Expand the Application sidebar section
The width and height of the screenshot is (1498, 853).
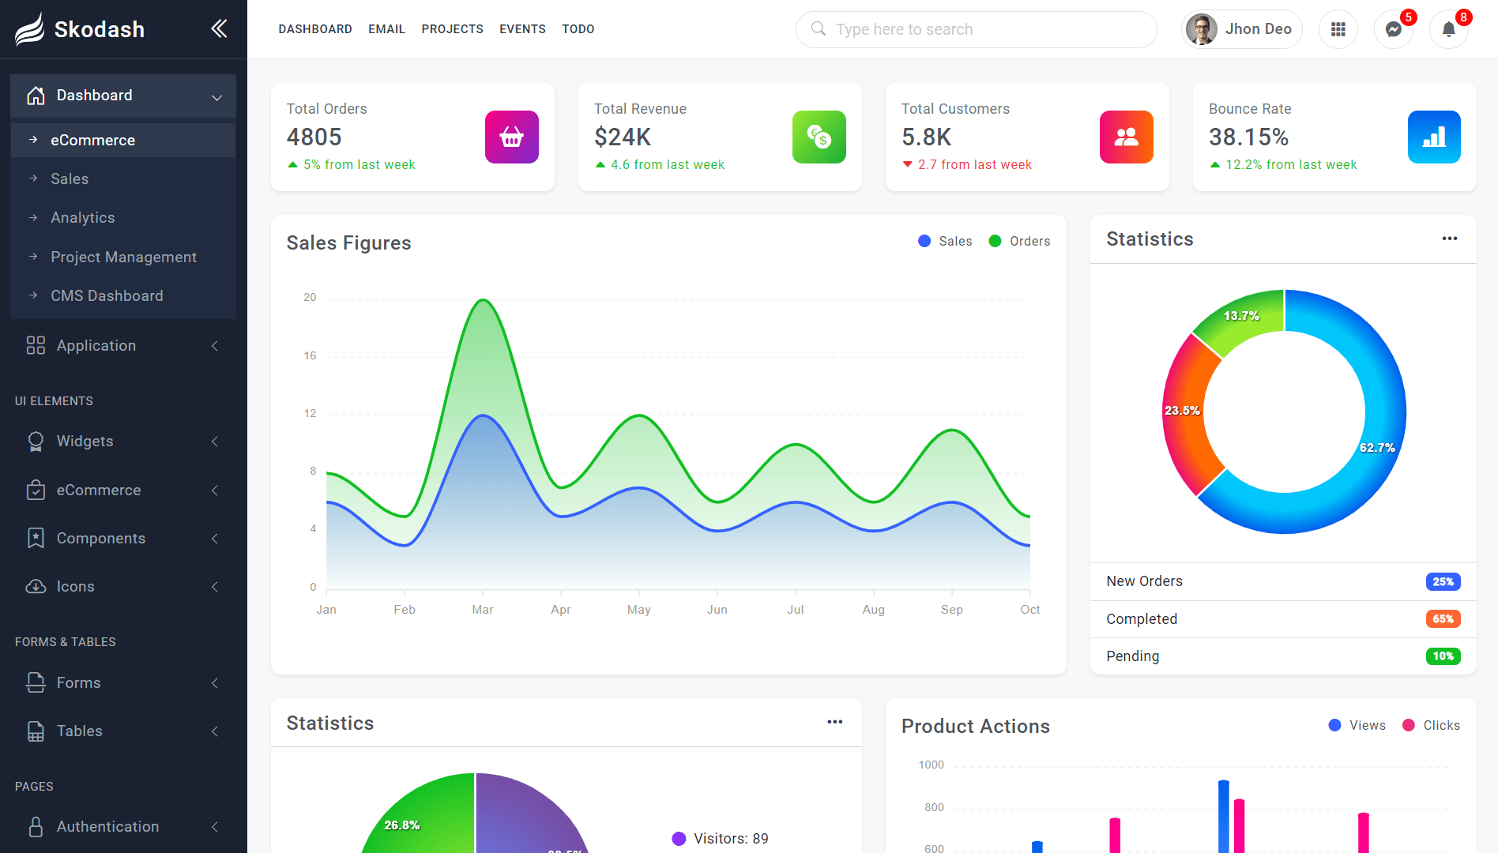point(213,345)
